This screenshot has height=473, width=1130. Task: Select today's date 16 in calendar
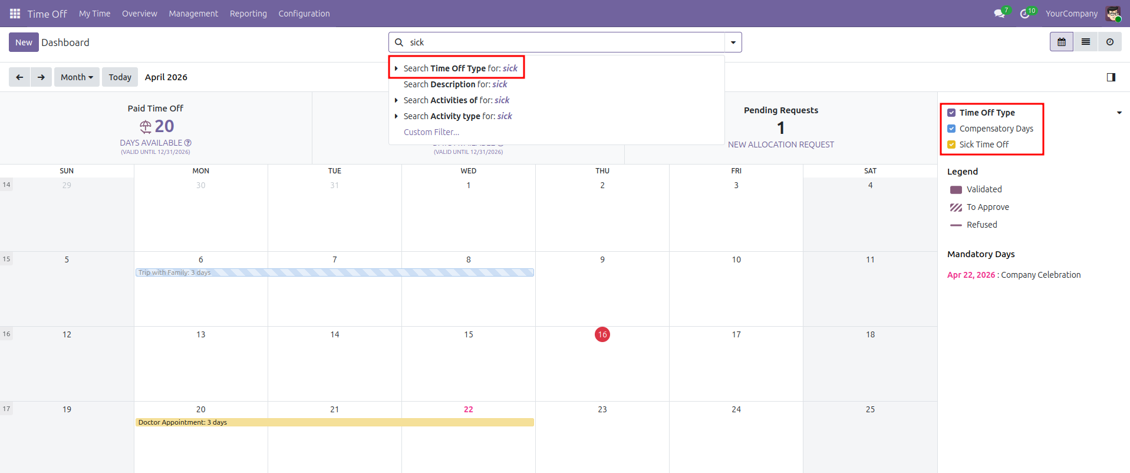pyautogui.click(x=602, y=334)
